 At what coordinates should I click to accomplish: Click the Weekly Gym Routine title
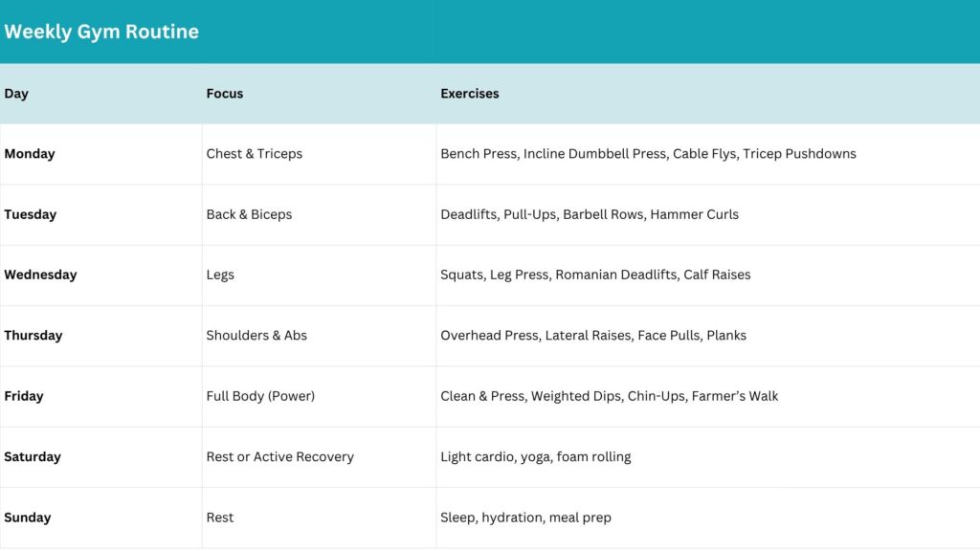101,32
